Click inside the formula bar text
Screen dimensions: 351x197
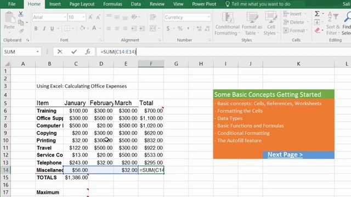pos(118,52)
